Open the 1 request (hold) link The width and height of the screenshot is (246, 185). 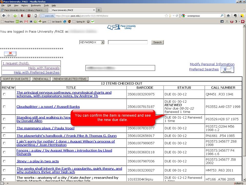(x=16, y=63)
